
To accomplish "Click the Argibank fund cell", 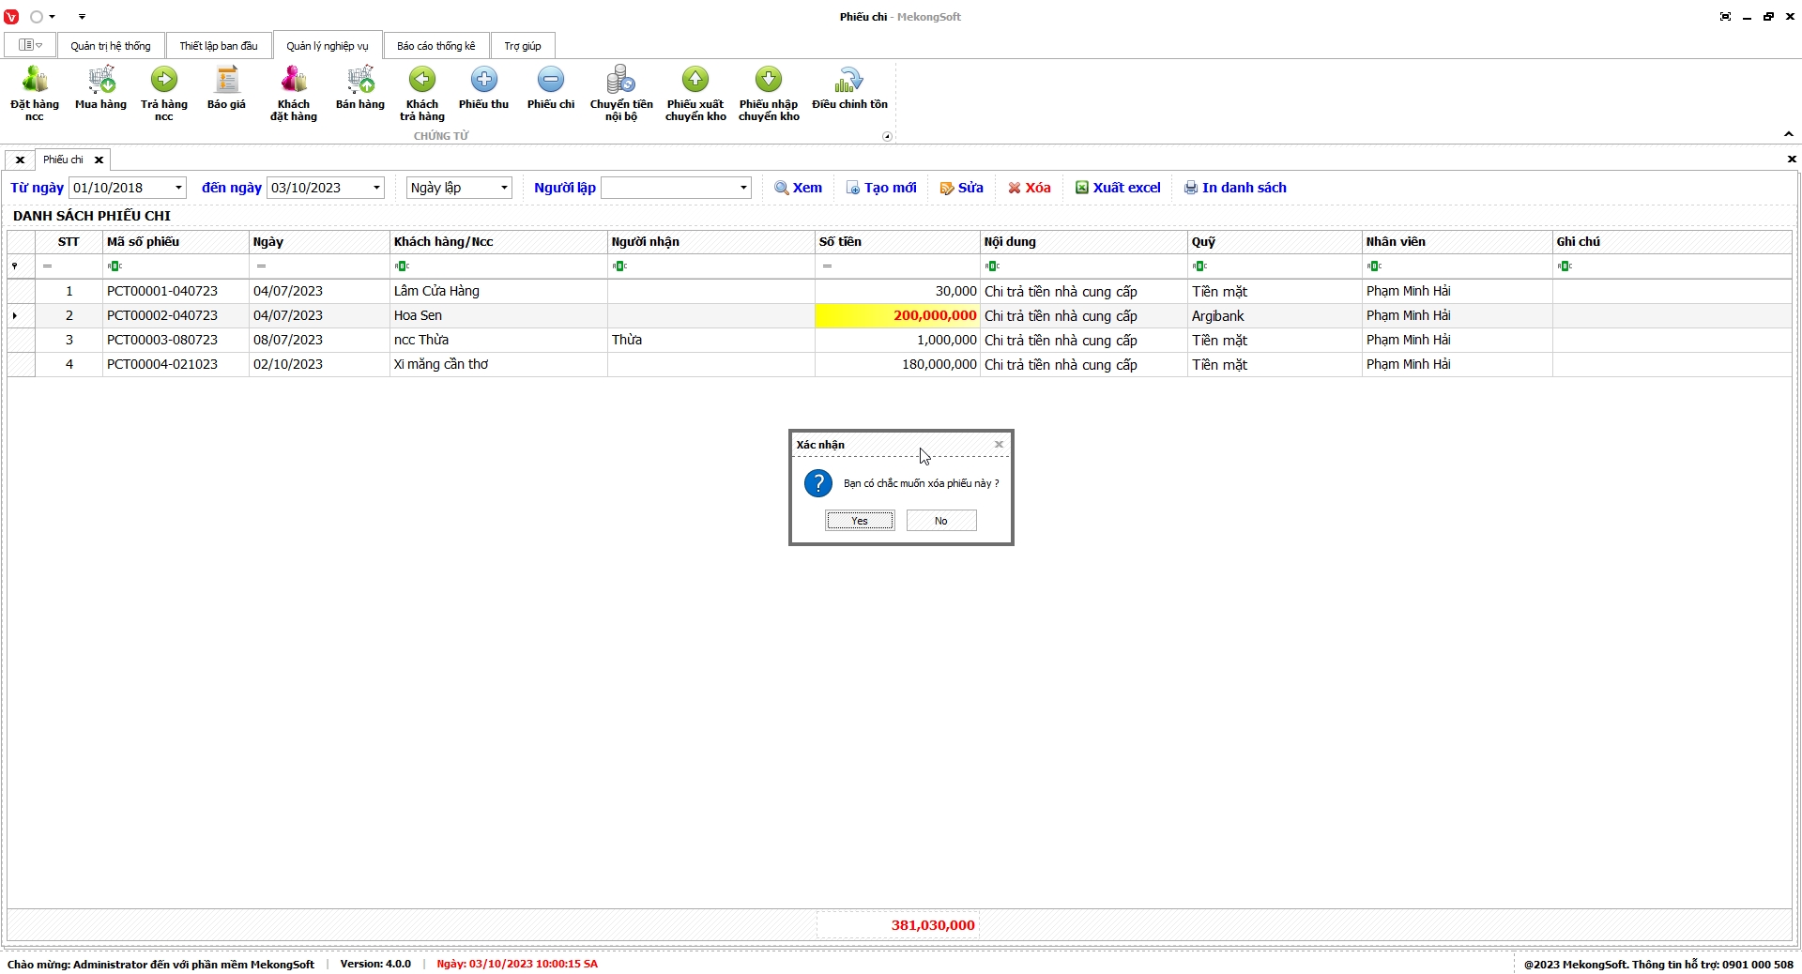I will point(1275,316).
